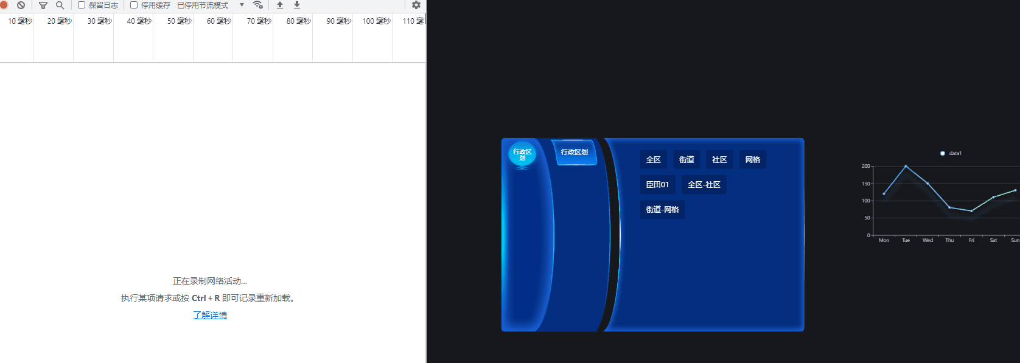Choose the 社区 option

coord(719,159)
